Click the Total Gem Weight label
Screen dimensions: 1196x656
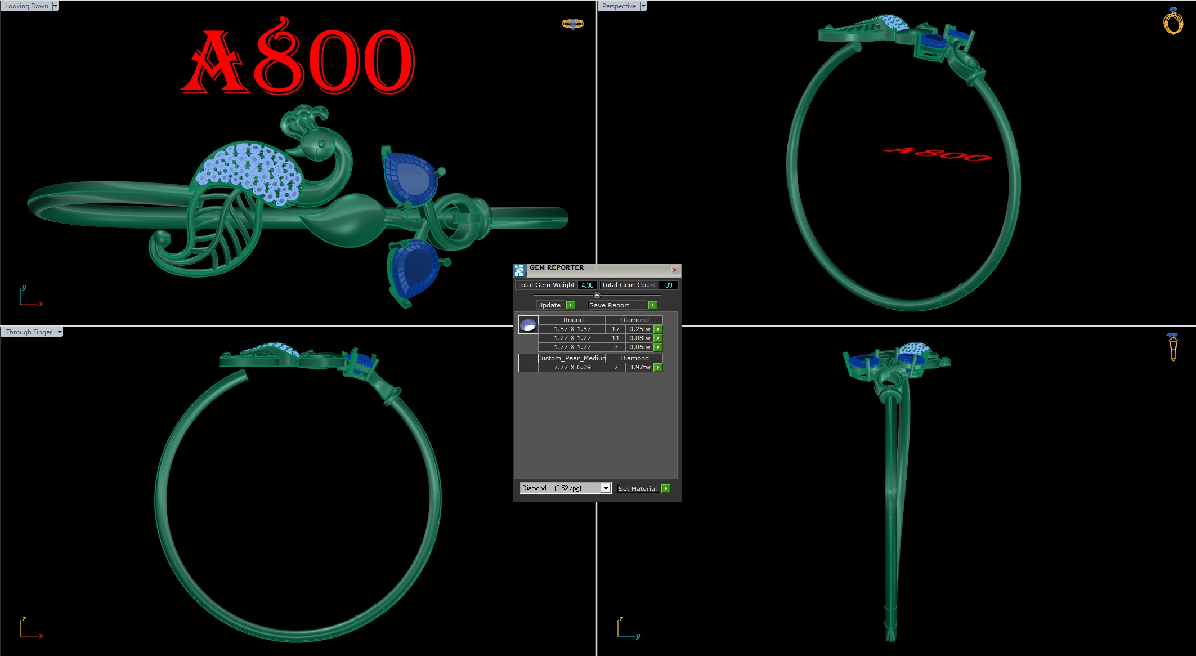point(546,285)
